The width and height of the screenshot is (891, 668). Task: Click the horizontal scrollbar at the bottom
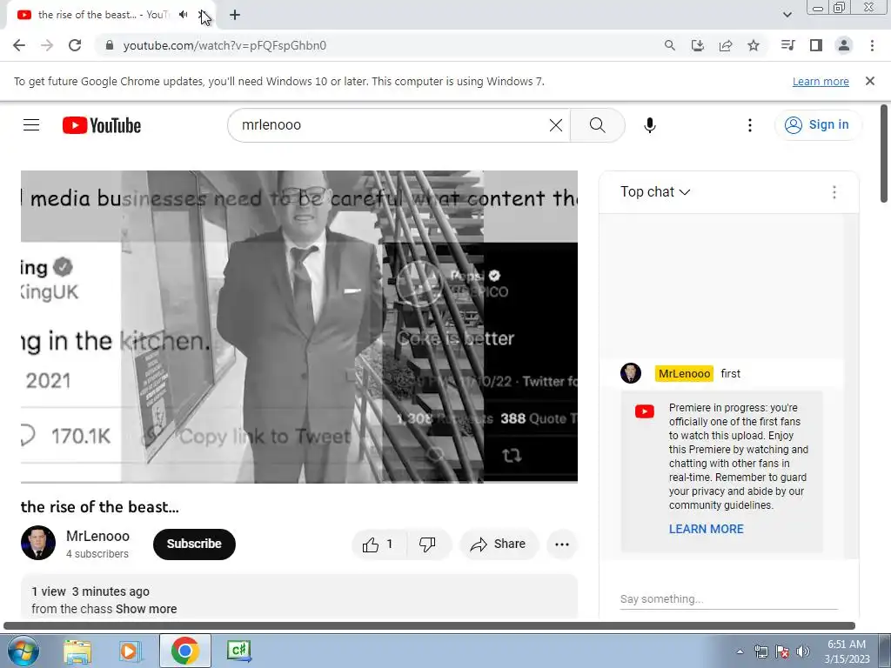(x=429, y=625)
